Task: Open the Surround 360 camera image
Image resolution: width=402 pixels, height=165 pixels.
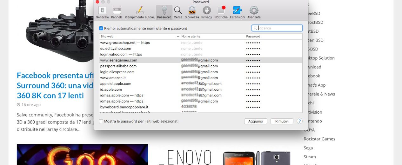Action: coord(60,32)
